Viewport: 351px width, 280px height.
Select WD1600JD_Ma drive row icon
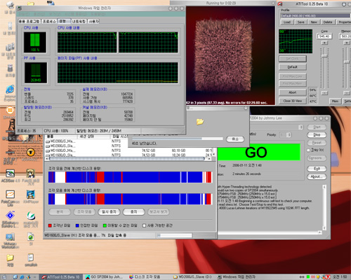point(48,150)
